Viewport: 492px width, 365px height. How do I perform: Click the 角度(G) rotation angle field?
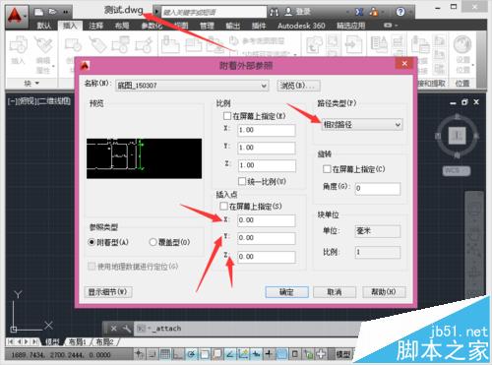(378, 188)
